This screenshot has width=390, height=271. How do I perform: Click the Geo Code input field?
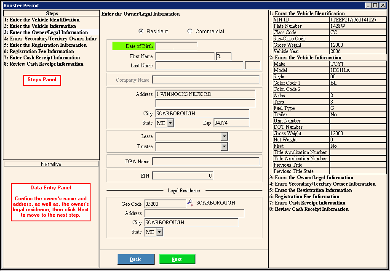[165, 204]
